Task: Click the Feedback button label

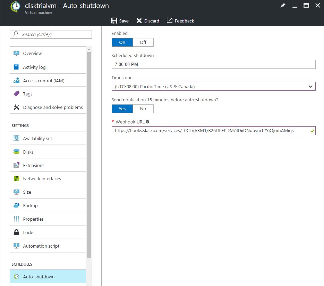Action: 184,21
